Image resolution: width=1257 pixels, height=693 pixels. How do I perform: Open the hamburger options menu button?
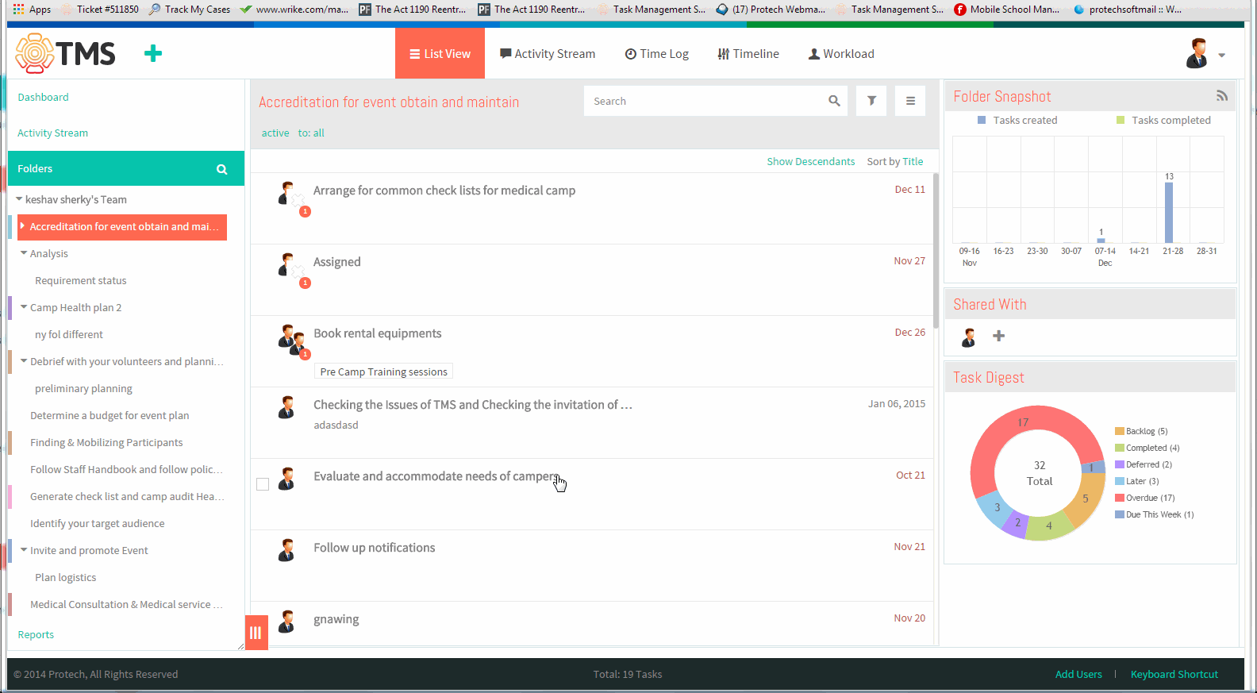[x=910, y=101]
